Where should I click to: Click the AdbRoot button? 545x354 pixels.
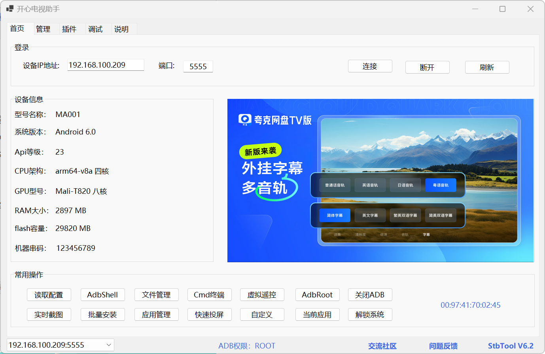(318, 295)
